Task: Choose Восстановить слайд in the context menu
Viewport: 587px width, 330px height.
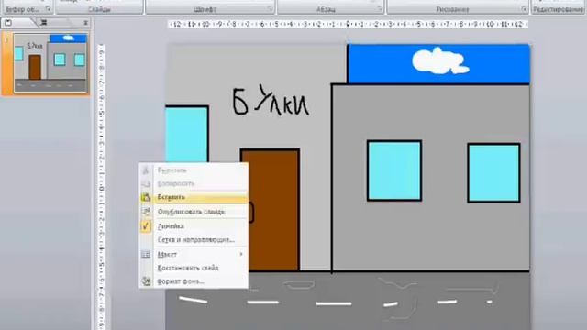Action: pos(194,268)
